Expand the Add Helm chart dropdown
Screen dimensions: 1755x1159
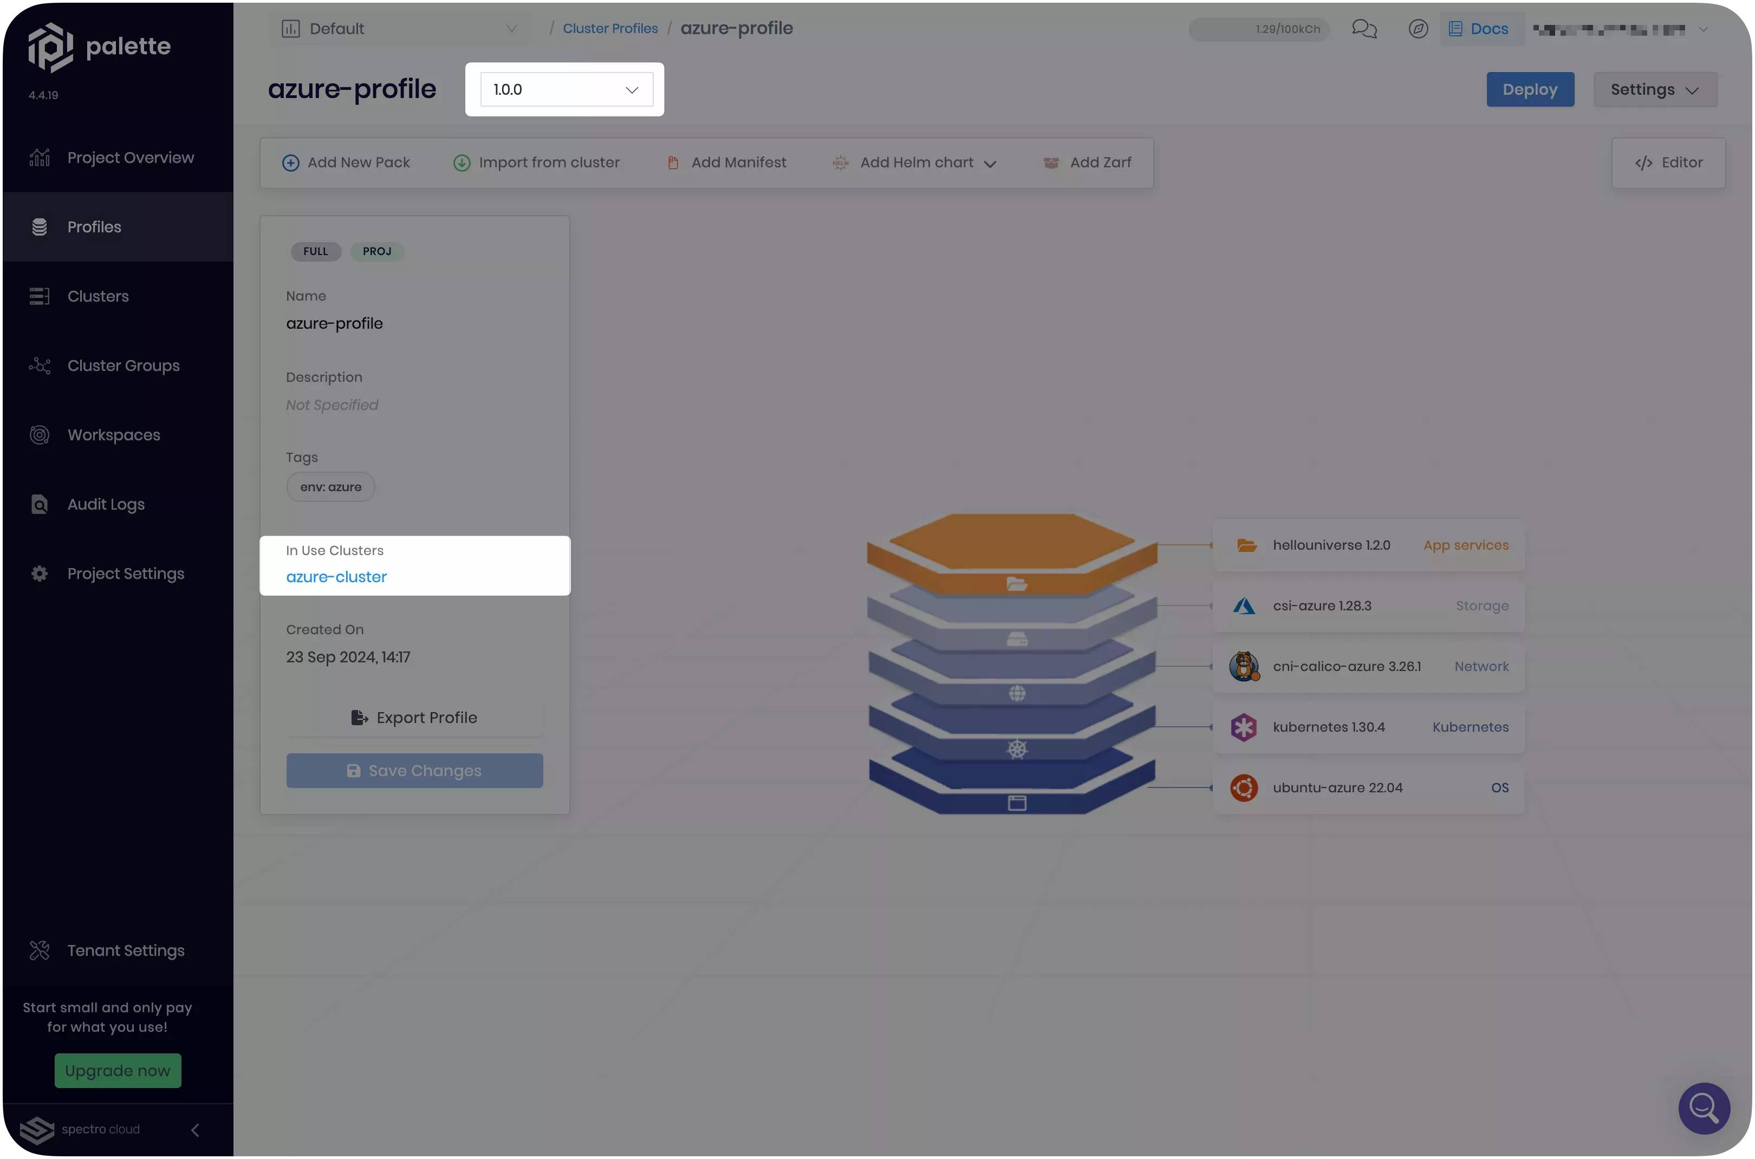click(991, 162)
